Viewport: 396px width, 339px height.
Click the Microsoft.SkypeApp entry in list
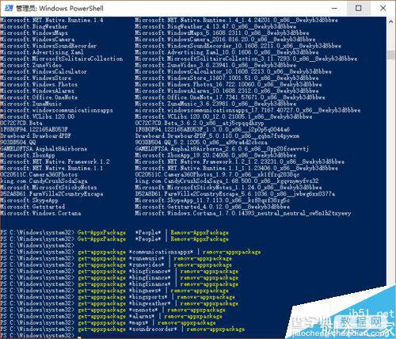pos(29,200)
